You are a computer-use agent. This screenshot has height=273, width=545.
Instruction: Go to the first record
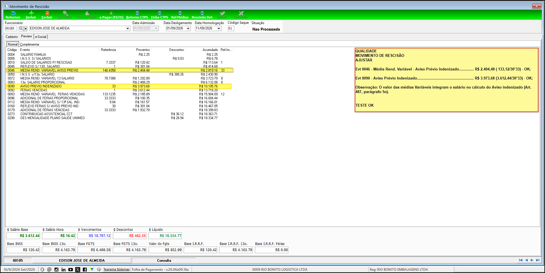point(521,260)
